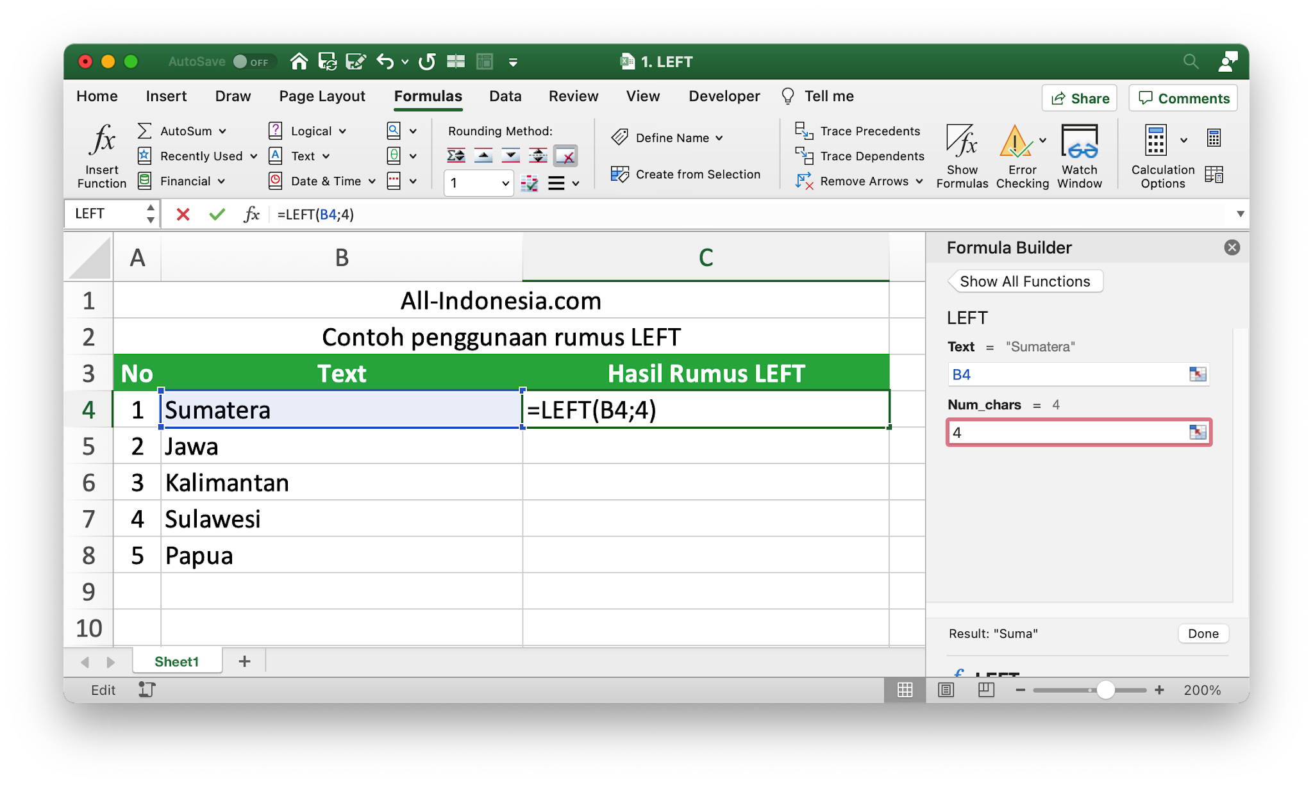The width and height of the screenshot is (1313, 787).
Task: Click Show All Functions button
Action: (1024, 281)
